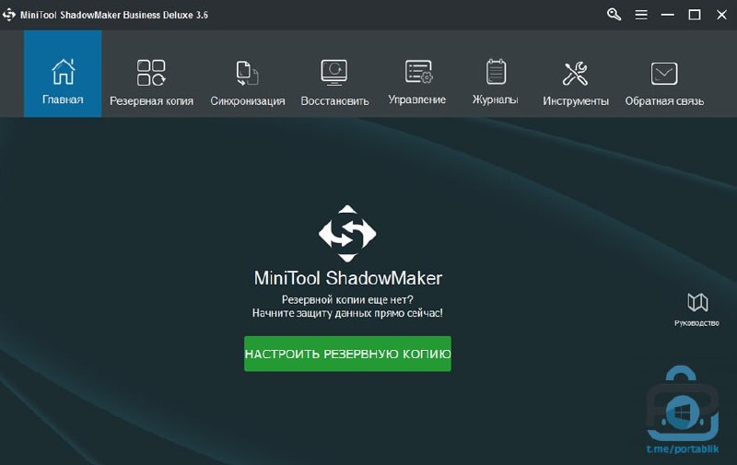
Task: Open the Обратная связь feedback tab
Action: (x=664, y=82)
